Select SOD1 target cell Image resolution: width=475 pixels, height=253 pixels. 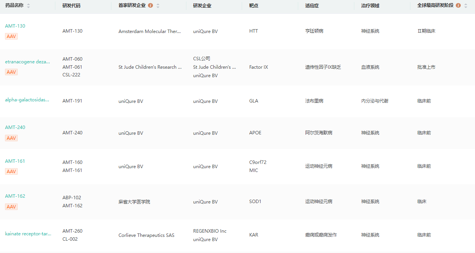point(255,202)
